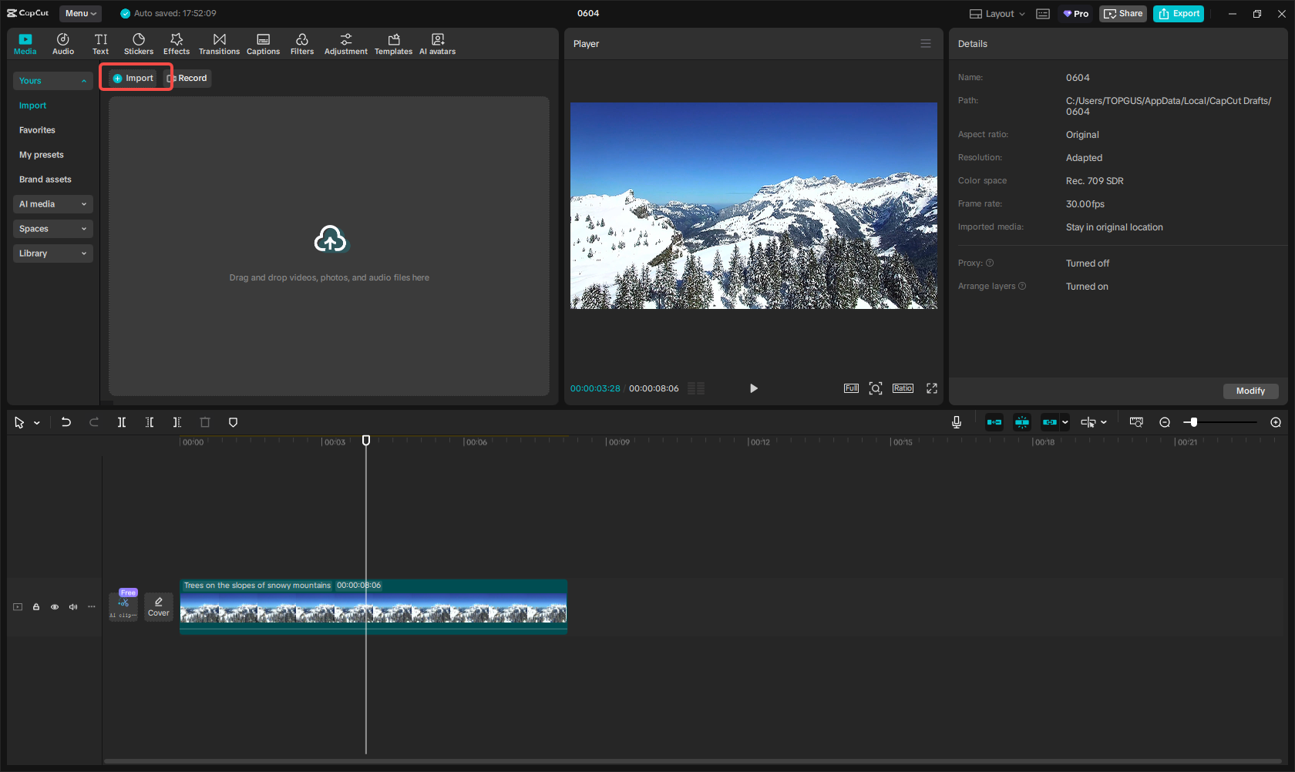
Task: Switch to the Audio tab
Action: (63, 44)
